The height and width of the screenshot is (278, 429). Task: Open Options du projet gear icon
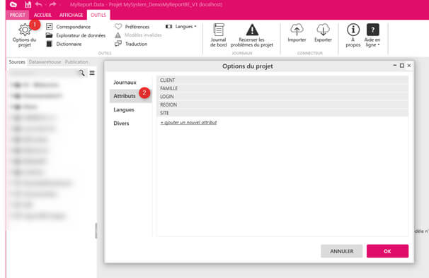coord(25,30)
